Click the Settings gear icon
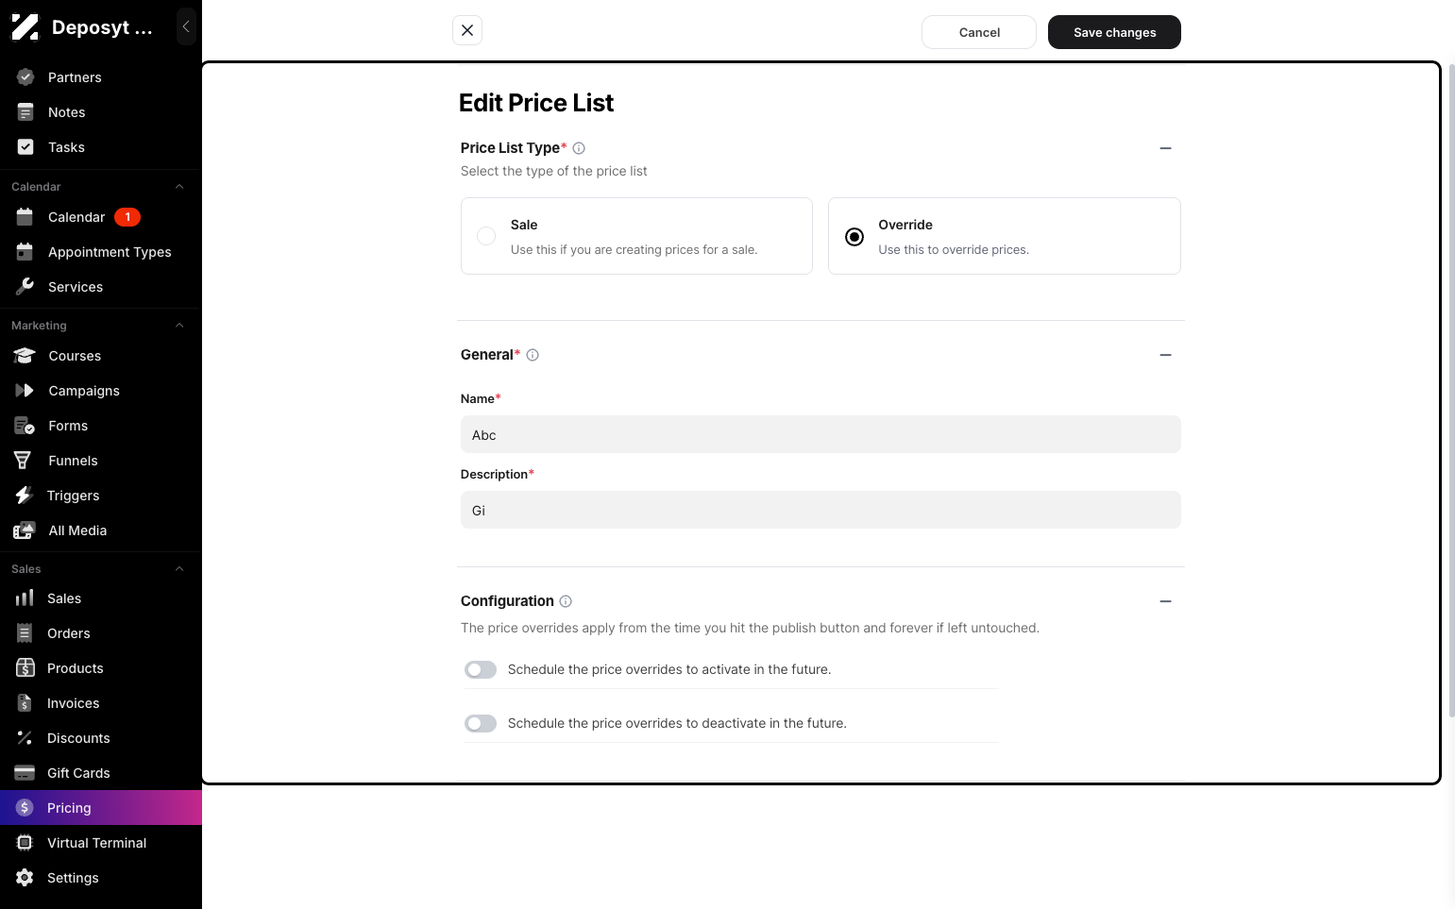This screenshot has width=1455, height=909. [x=25, y=878]
